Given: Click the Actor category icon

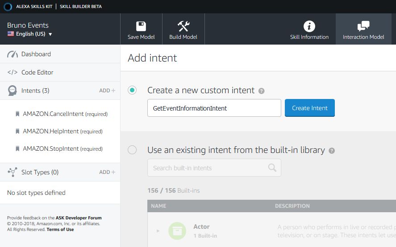Looking at the screenshot, I should click(177, 231).
